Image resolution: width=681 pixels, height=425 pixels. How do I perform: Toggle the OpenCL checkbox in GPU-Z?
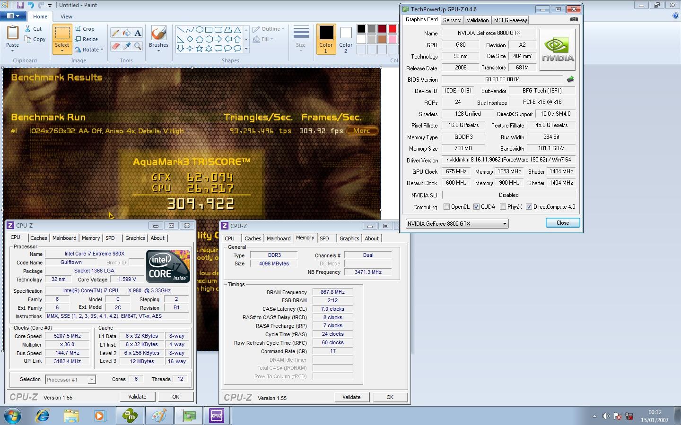click(446, 207)
